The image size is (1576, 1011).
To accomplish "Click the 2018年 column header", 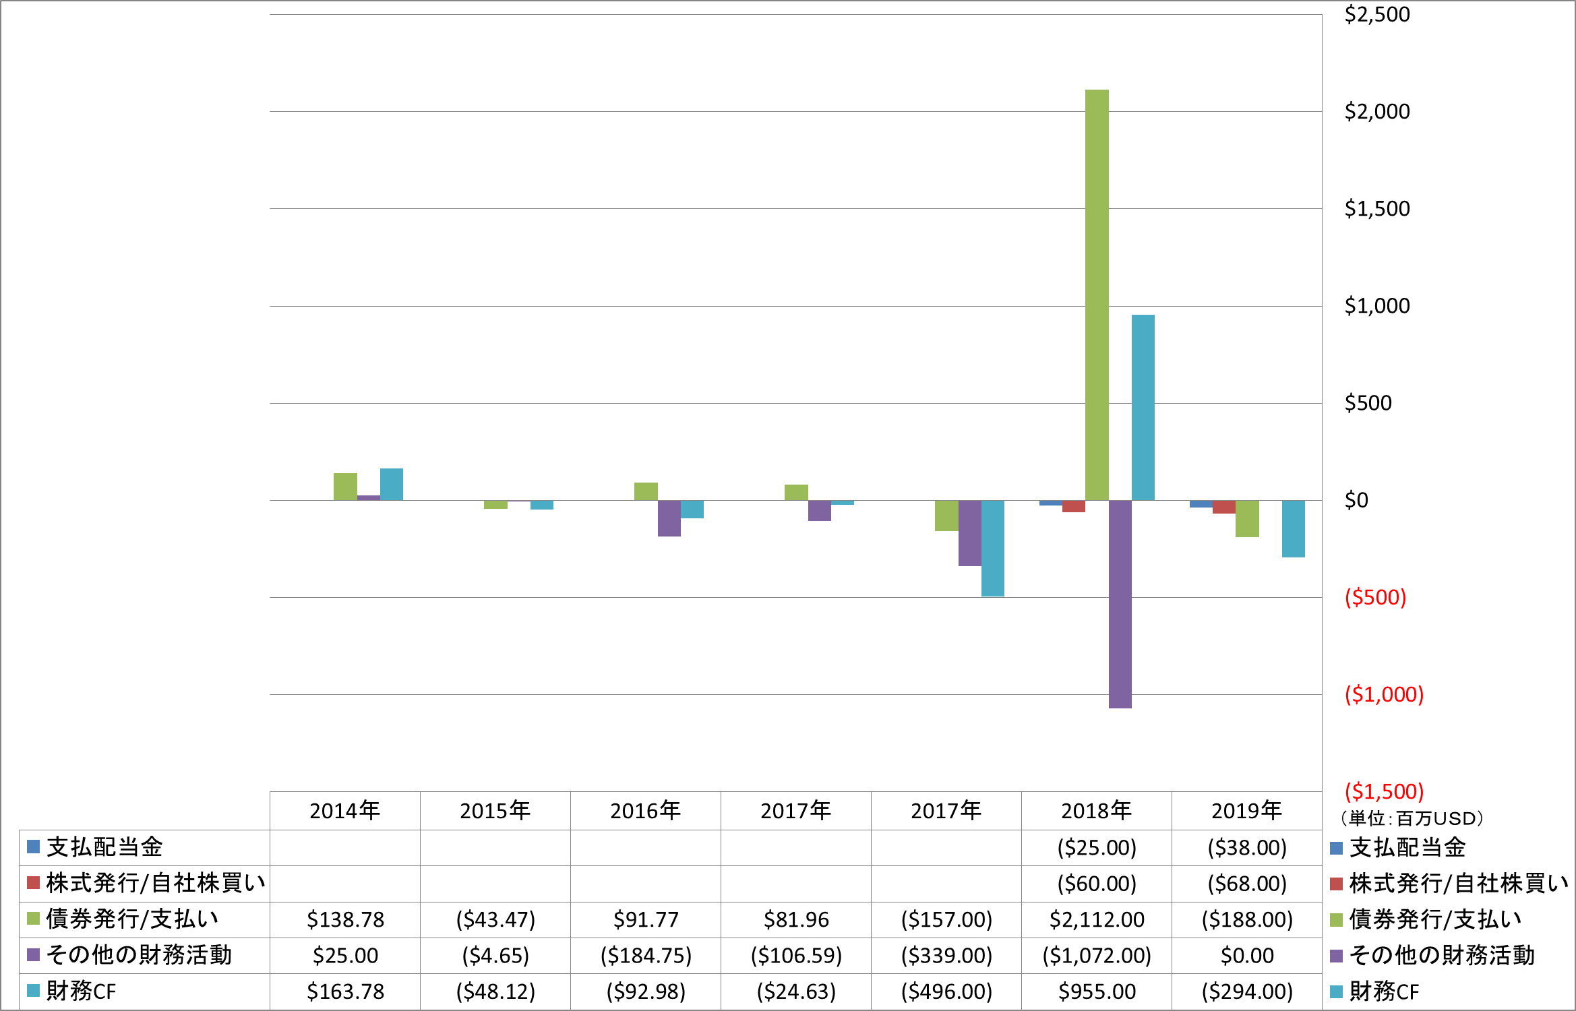I will coord(1097,810).
